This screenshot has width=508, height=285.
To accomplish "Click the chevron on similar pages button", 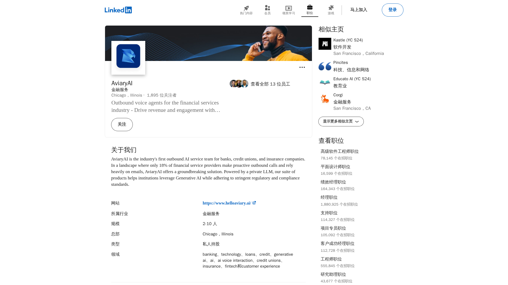I will click(357, 122).
